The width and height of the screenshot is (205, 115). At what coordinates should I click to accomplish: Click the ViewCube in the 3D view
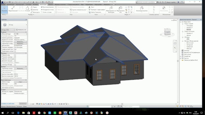click(x=167, y=32)
